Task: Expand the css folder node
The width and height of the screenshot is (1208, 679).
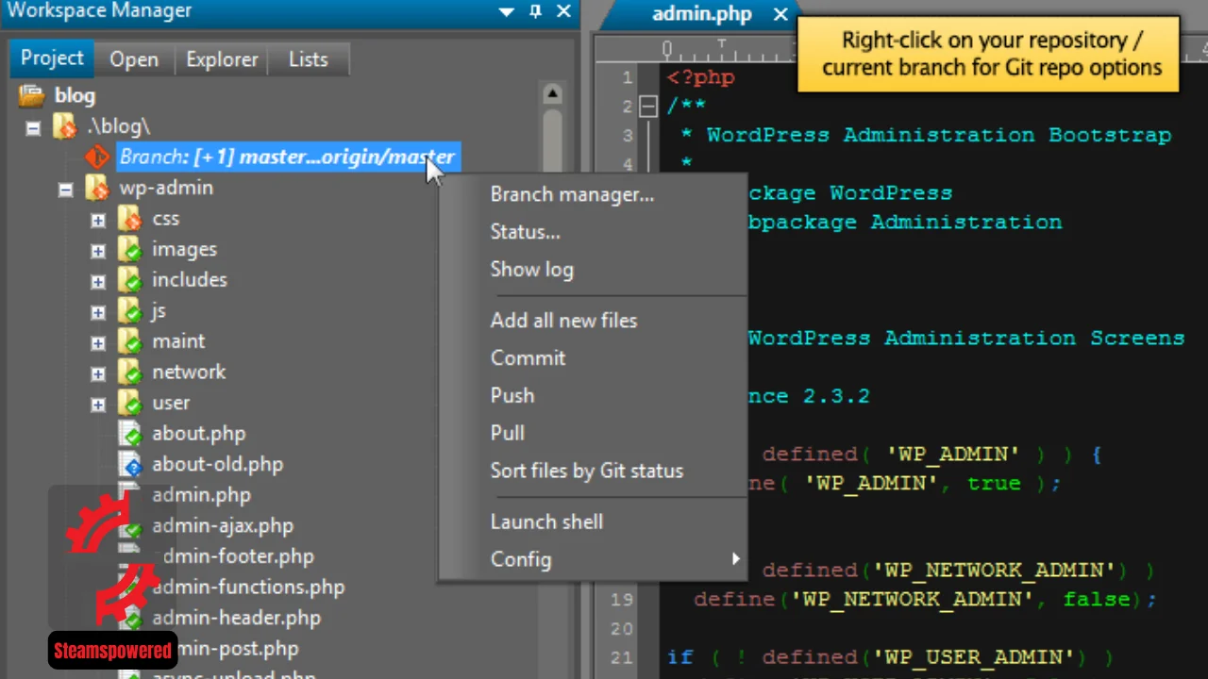Action: click(x=98, y=221)
